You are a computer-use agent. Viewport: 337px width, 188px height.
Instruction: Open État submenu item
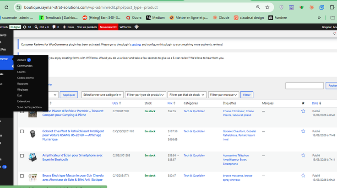coord(20,95)
